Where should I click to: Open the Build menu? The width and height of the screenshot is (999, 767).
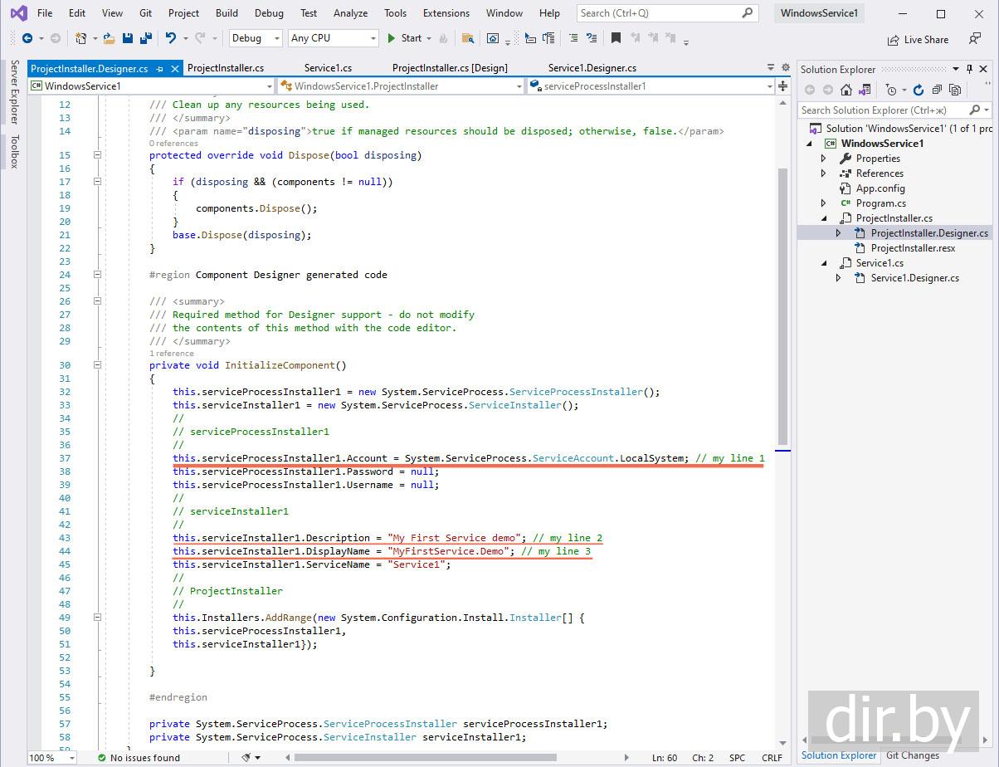[227, 13]
